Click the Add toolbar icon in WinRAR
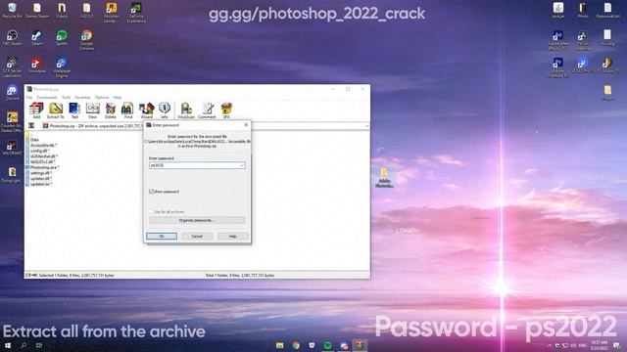Image resolution: width=627 pixels, height=352 pixels. tap(36, 110)
